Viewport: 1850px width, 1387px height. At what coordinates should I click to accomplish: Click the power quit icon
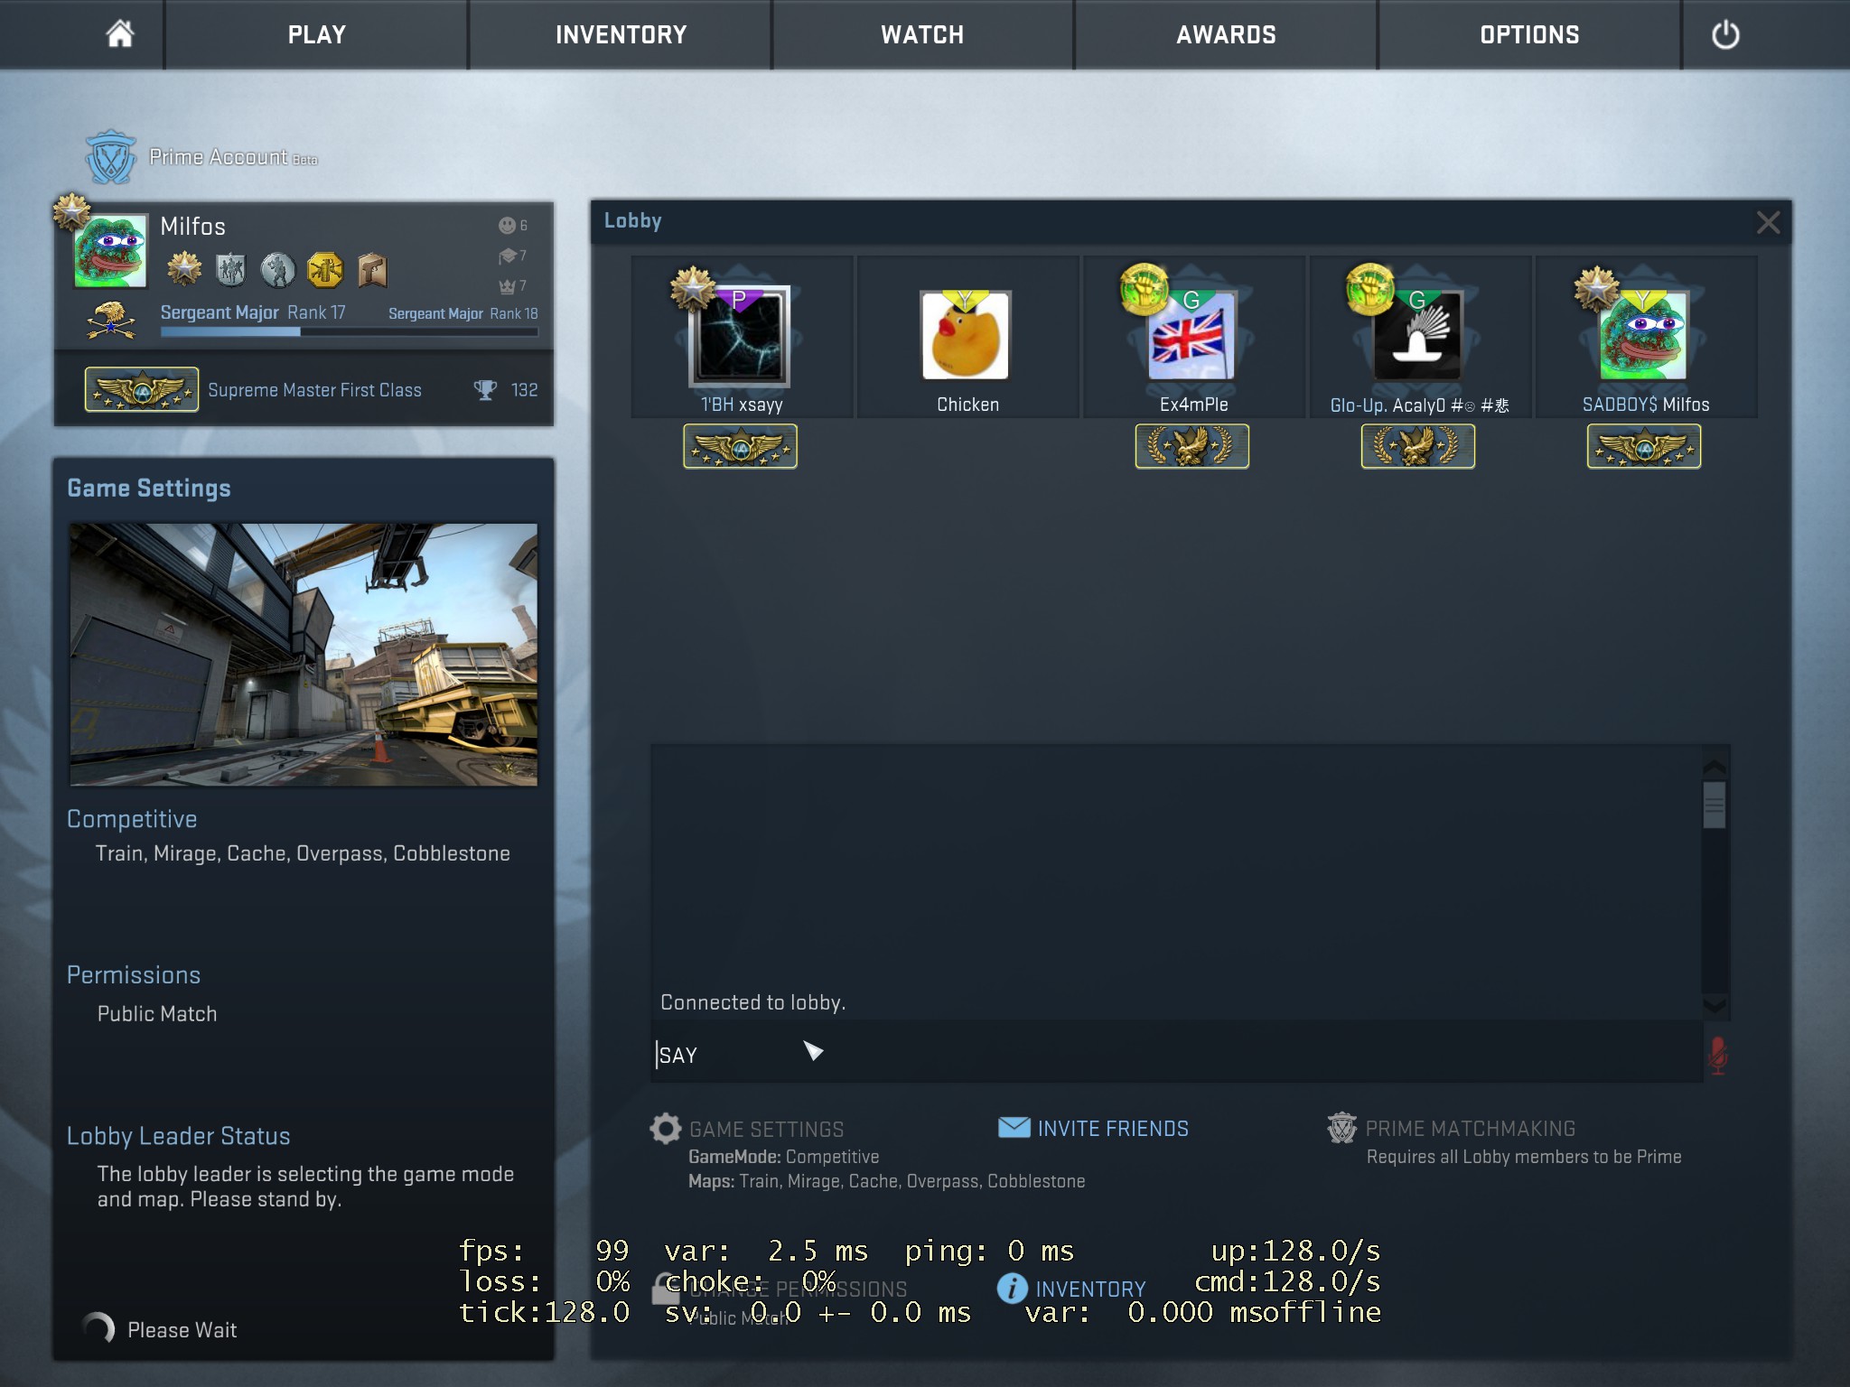1724,35
